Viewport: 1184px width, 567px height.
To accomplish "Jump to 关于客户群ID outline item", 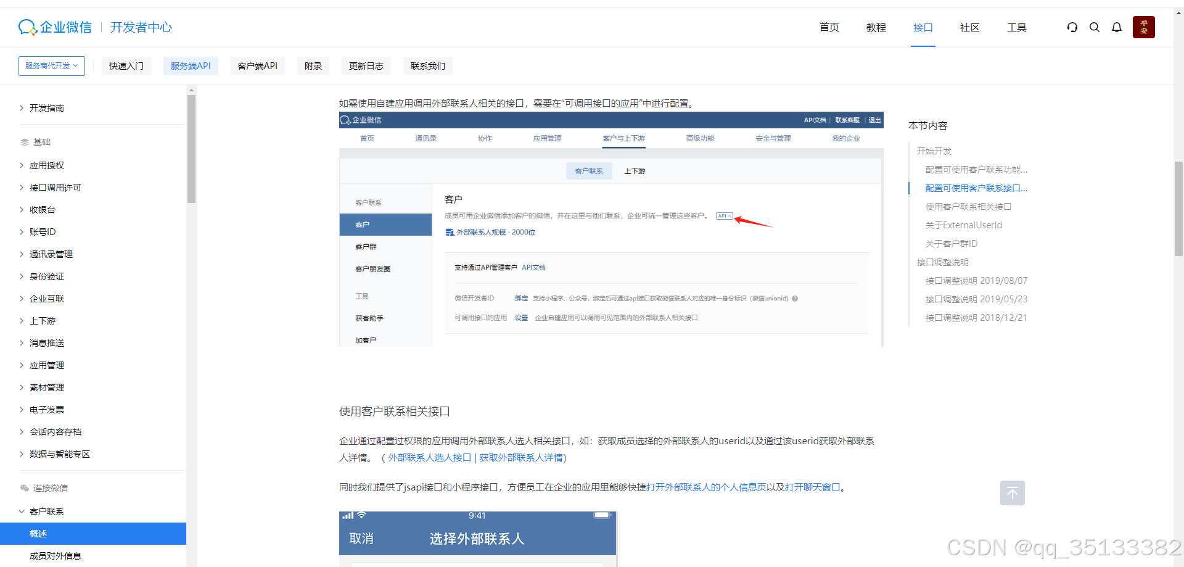I will click(952, 244).
